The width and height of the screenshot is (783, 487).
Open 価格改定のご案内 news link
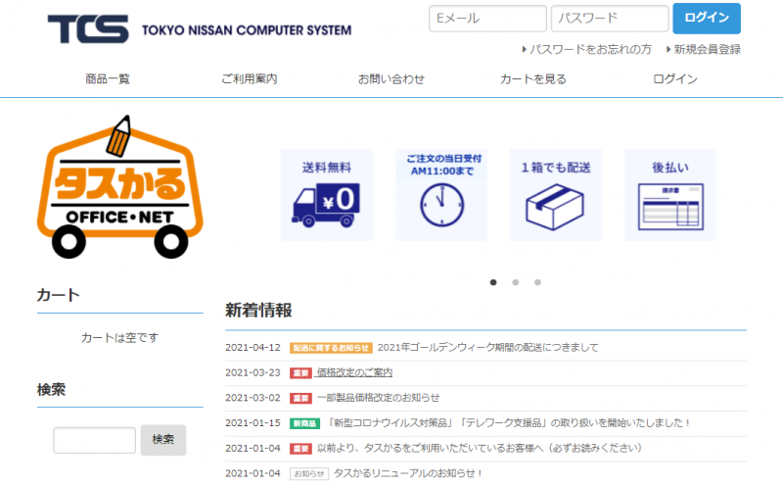[x=354, y=372]
